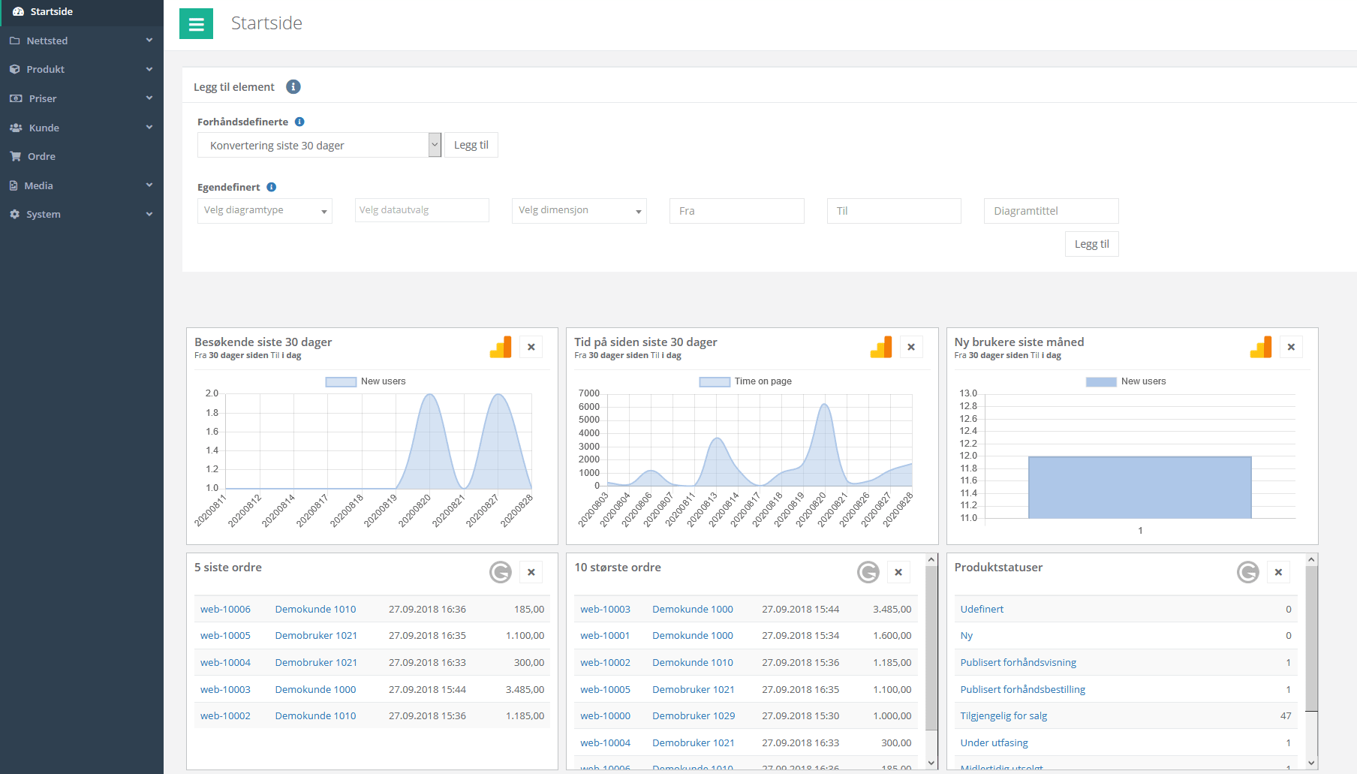This screenshot has height=774, width=1357.
Task: Close the Tid på siden siste 30 dager widget
Action: pyautogui.click(x=911, y=347)
